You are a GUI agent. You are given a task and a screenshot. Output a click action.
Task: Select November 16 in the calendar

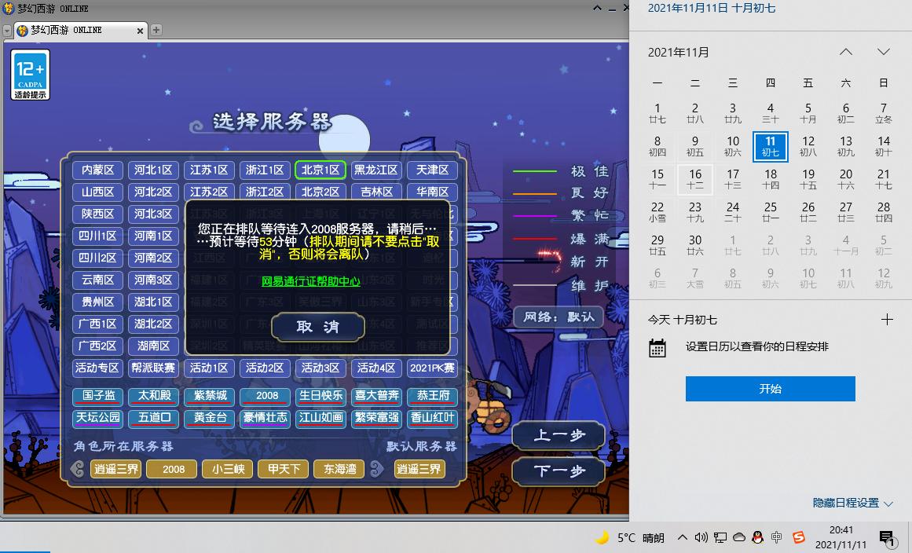(695, 179)
